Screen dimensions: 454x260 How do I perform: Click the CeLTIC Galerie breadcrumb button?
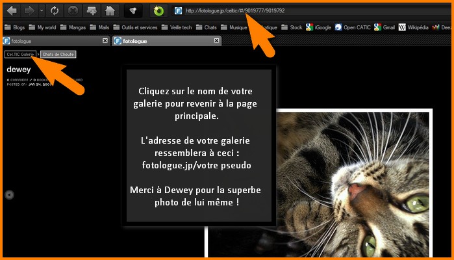coord(20,55)
